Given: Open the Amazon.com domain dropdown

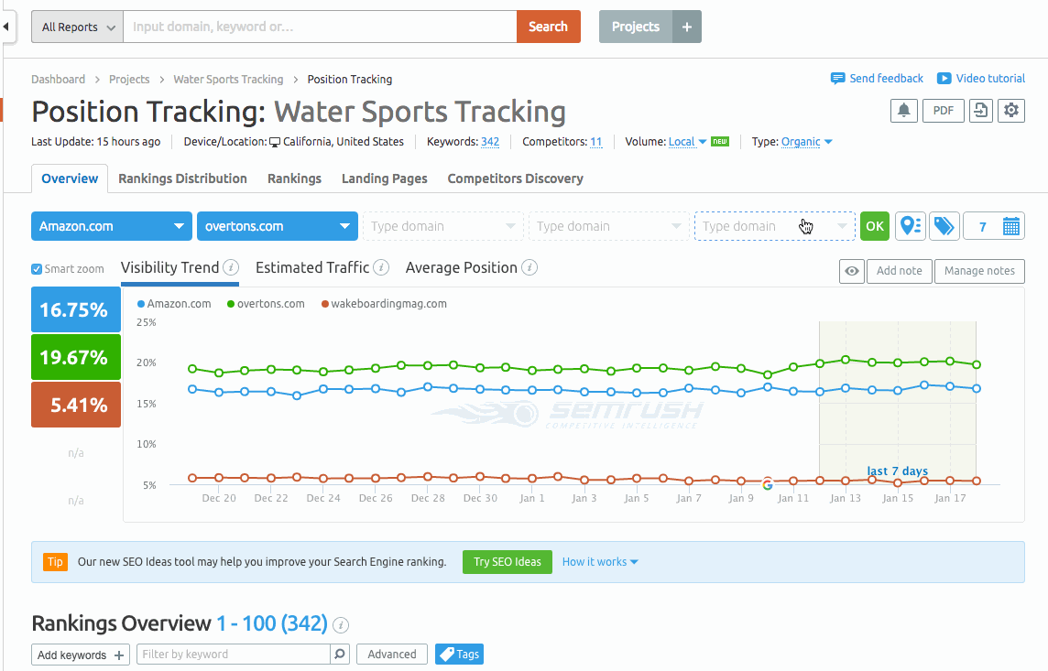Looking at the screenshot, I should point(111,225).
